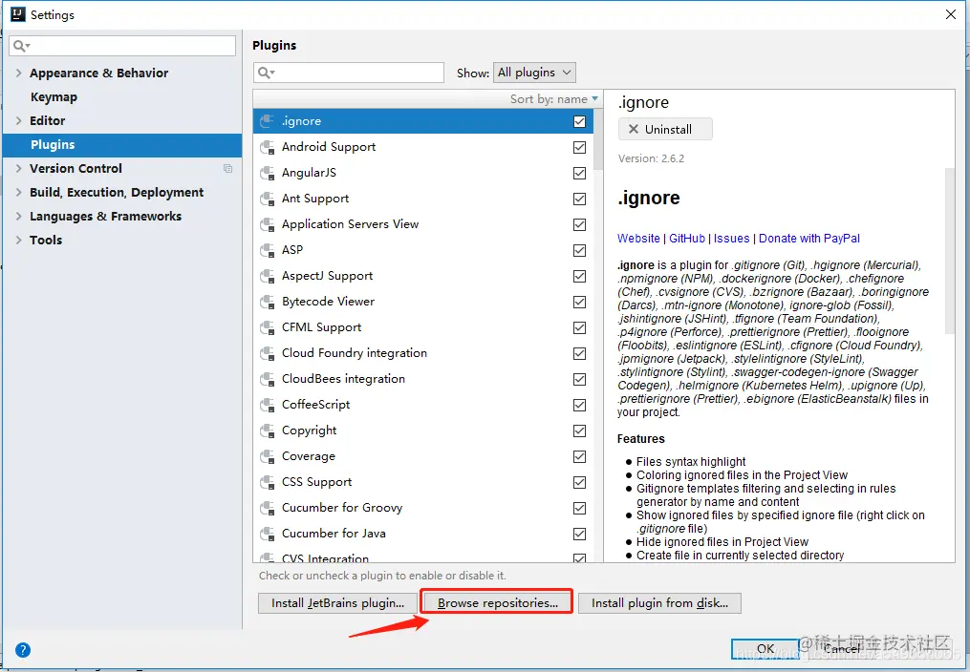Screen dimensions: 970x672
Task: Uncheck the Ant Support checkbox
Action: pyautogui.click(x=580, y=199)
